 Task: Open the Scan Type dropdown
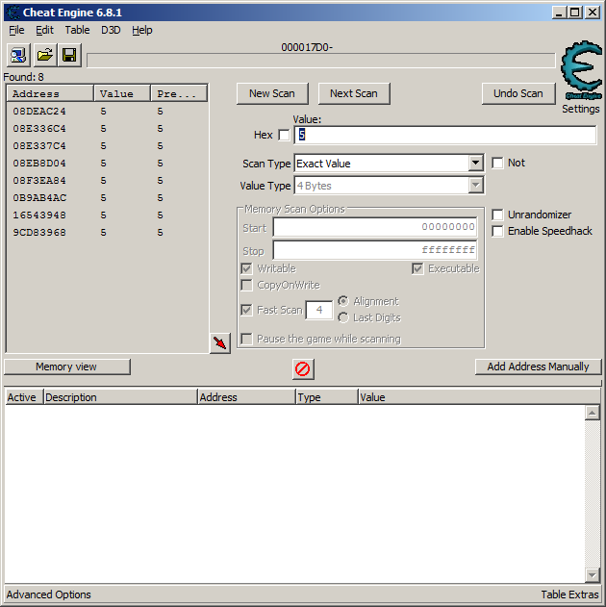(475, 164)
